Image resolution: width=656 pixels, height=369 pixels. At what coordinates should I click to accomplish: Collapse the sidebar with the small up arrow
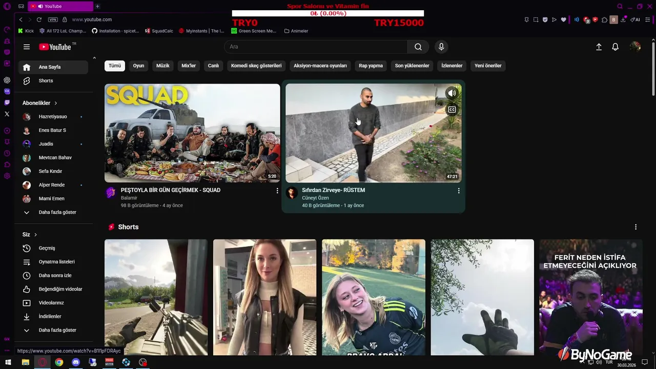(x=94, y=58)
